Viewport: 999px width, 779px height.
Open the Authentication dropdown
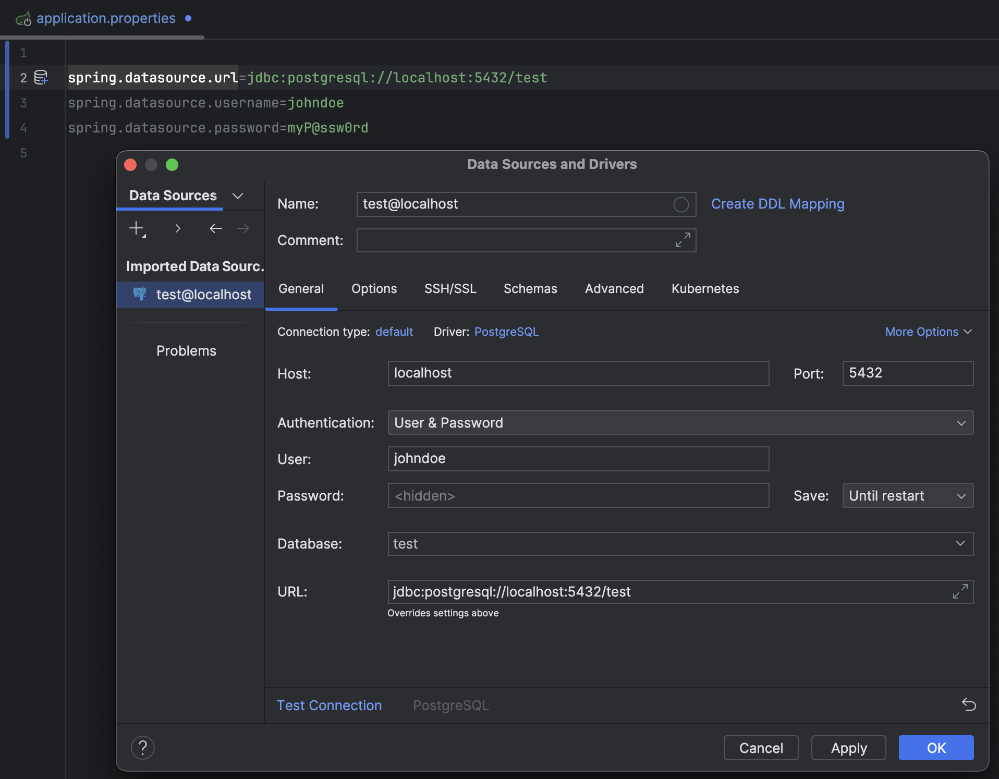961,422
